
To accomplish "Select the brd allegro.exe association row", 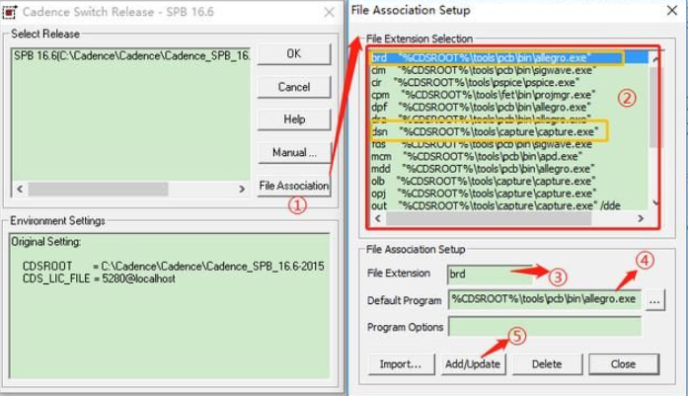I will [509, 57].
